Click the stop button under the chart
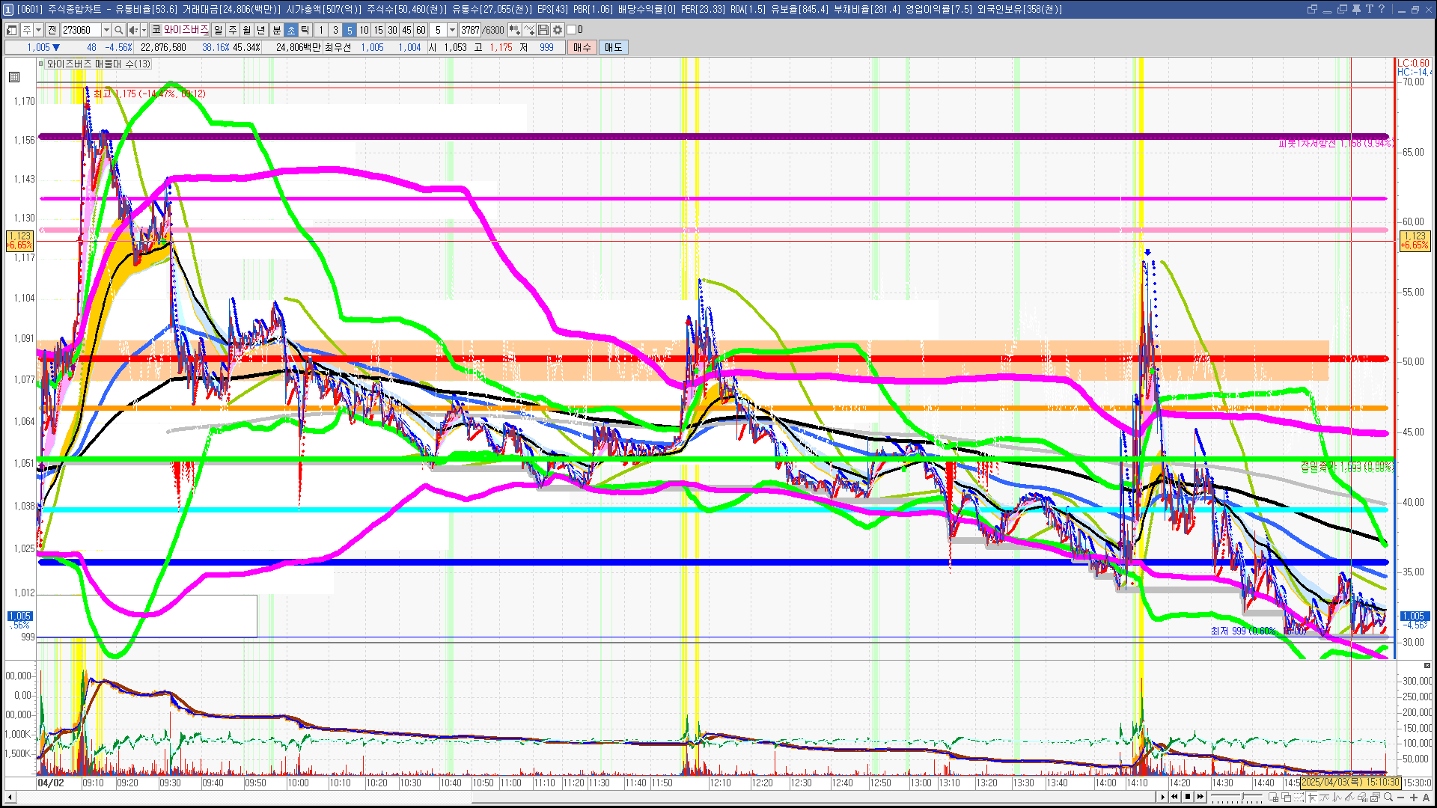 pyautogui.click(x=1188, y=797)
